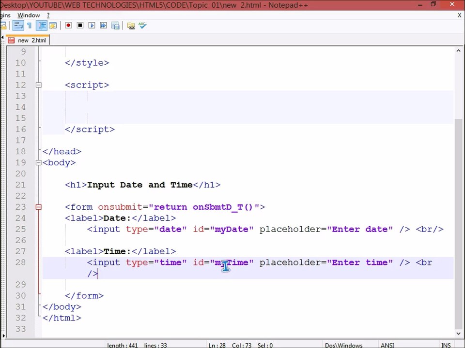465x348 pixels.
Task: Click the opening <script> tag
Action: [x=87, y=85]
